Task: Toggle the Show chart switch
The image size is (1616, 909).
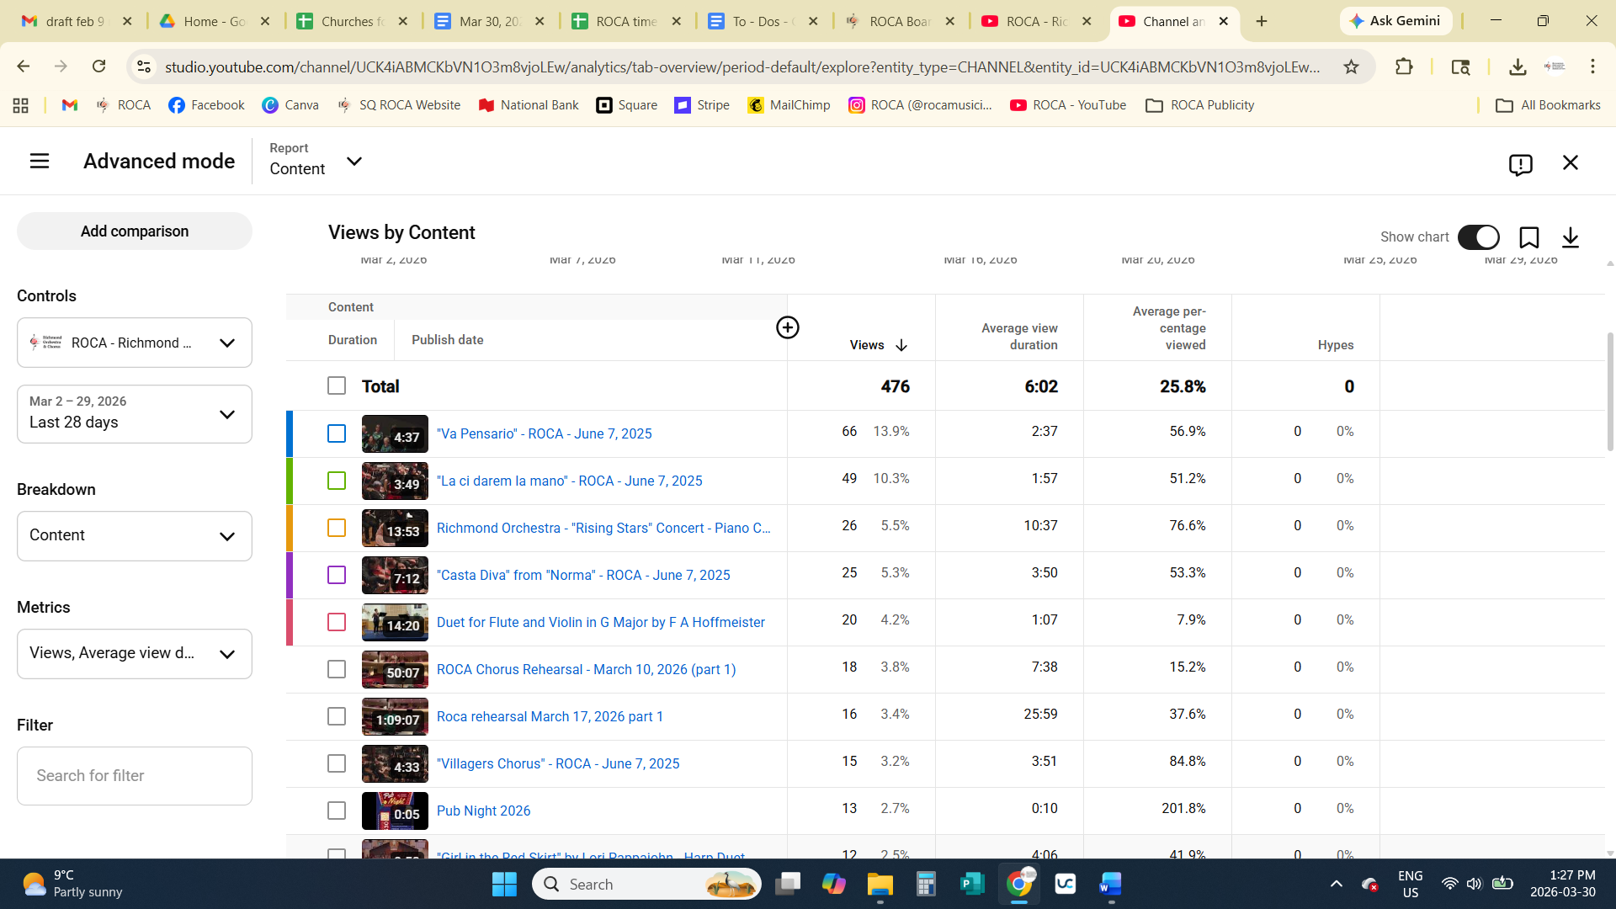Action: [x=1478, y=237]
